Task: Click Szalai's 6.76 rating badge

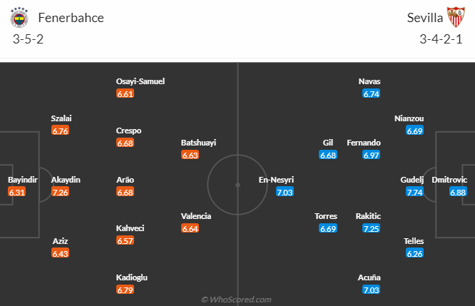Action: click(x=60, y=131)
